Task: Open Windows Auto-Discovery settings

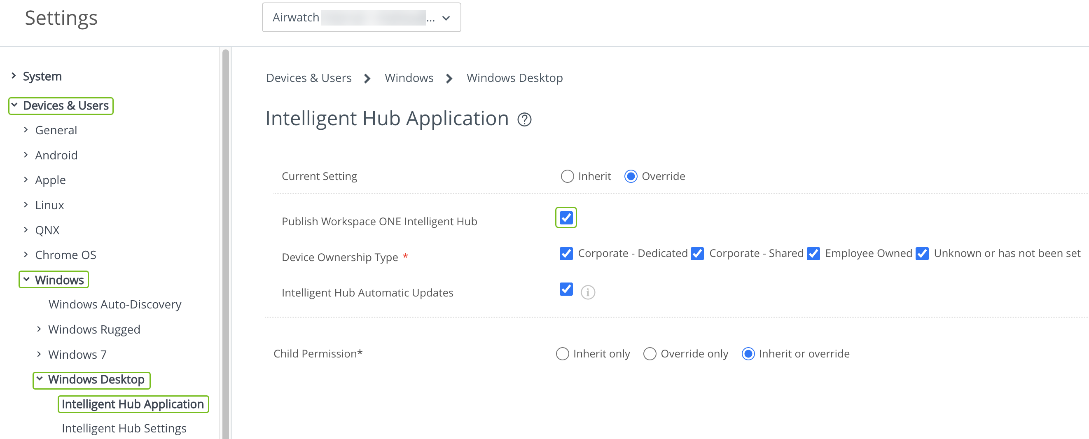Action: click(x=115, y=304)
